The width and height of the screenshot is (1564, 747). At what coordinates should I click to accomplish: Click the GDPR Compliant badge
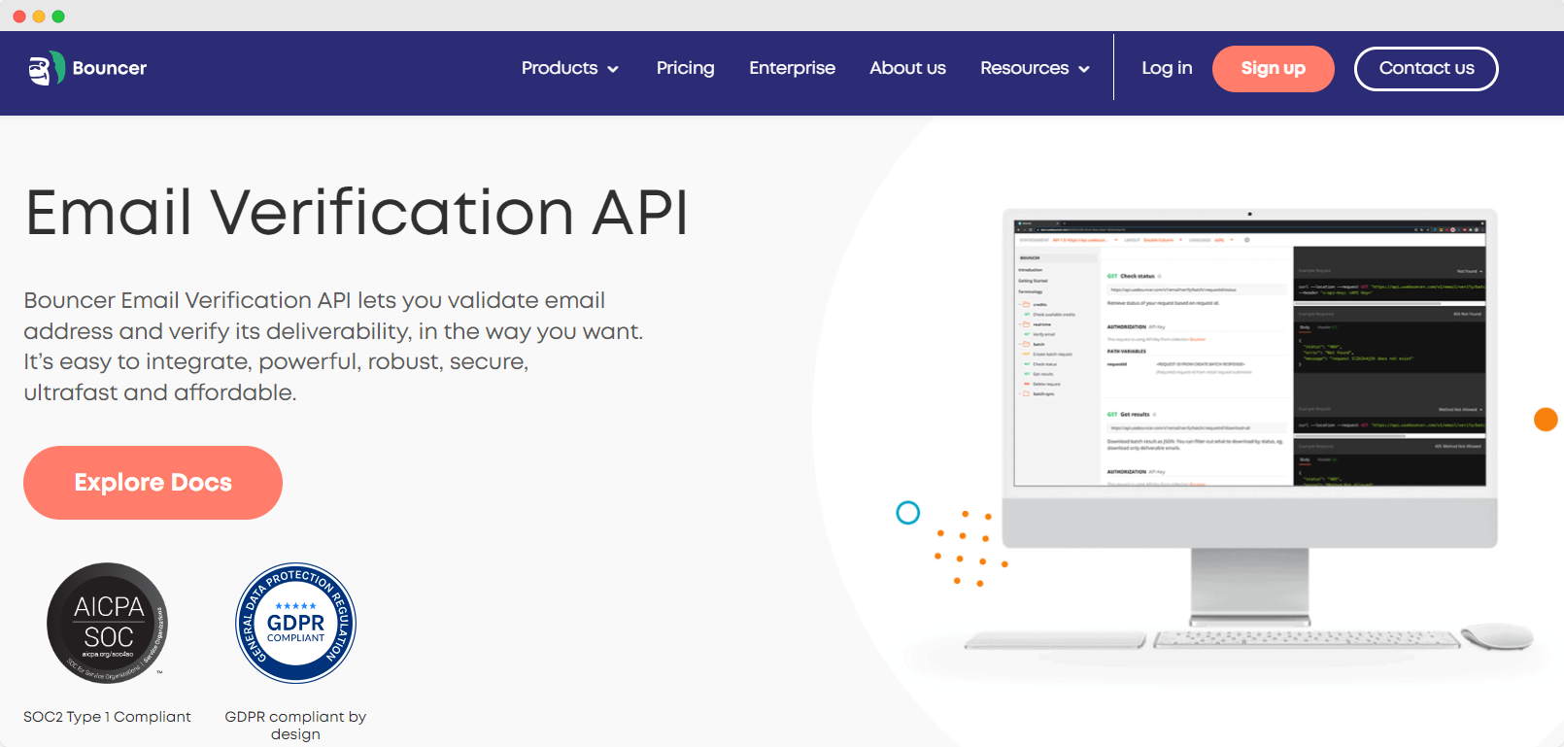point(295,623)
